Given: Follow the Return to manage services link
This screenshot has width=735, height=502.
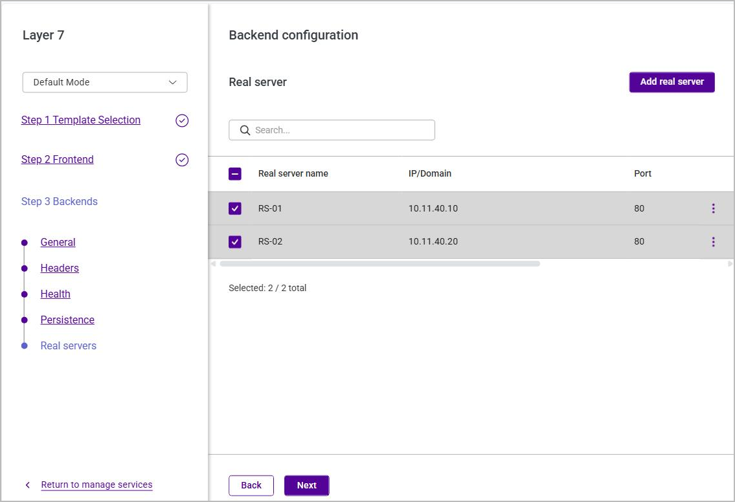Looking at the screenshot, I should pyautogui.click(x=96, y=485).
